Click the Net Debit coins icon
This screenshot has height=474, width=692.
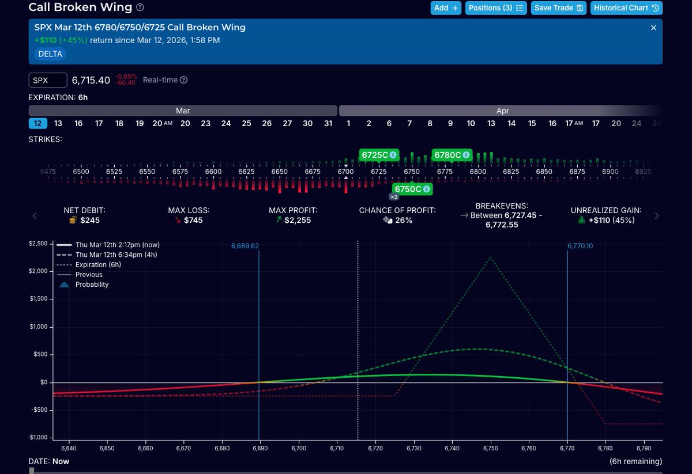[73, 220]
